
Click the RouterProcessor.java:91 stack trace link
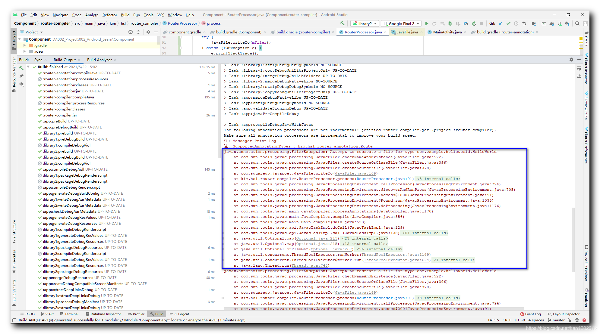tap(384, 179)
